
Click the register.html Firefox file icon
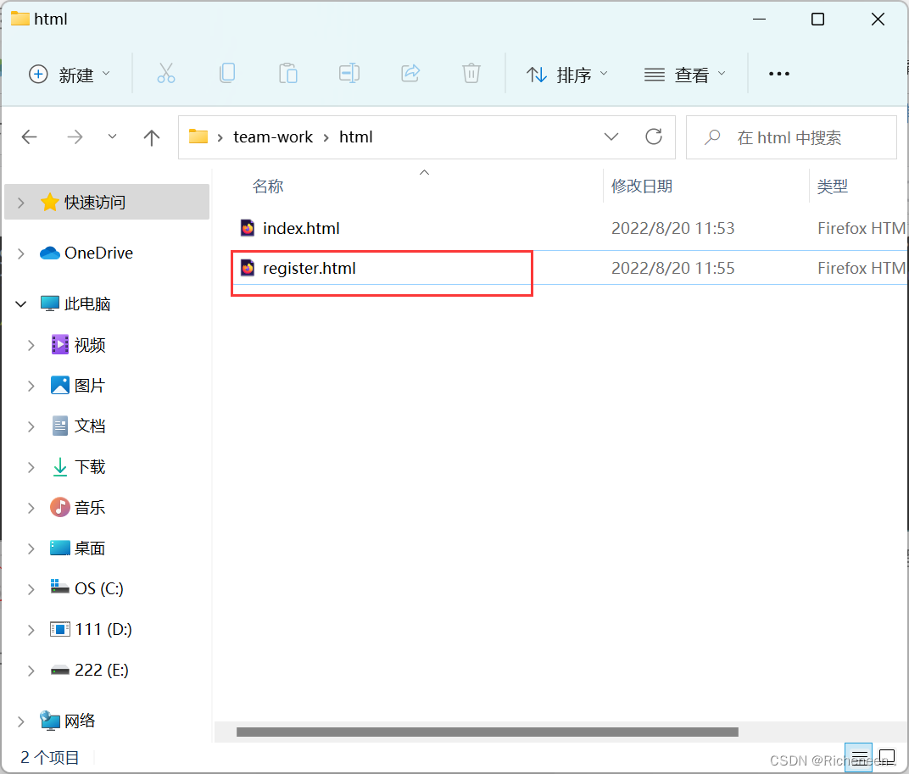point(248,268)
